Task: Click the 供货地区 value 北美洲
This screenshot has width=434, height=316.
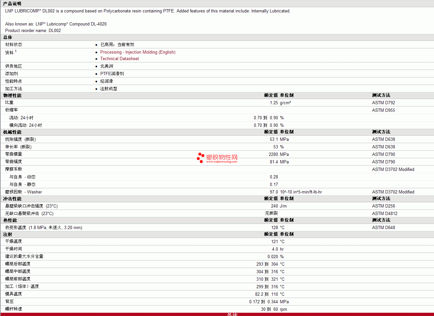Action: (x=107, y=66)
